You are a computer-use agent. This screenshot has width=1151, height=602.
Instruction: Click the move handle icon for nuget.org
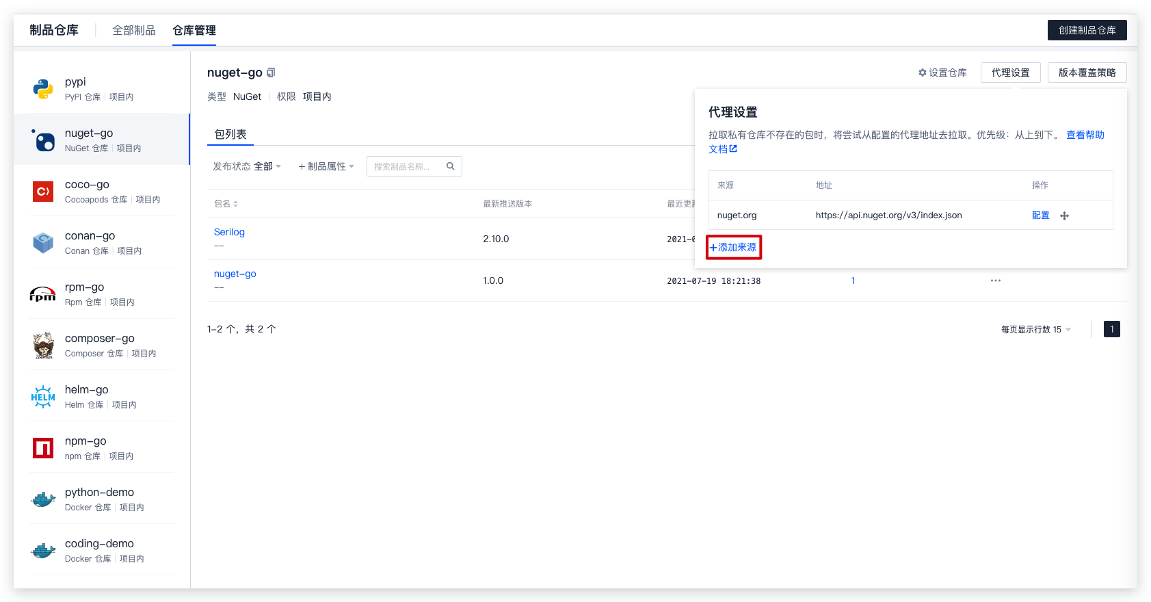click(x=1064, y=215)
